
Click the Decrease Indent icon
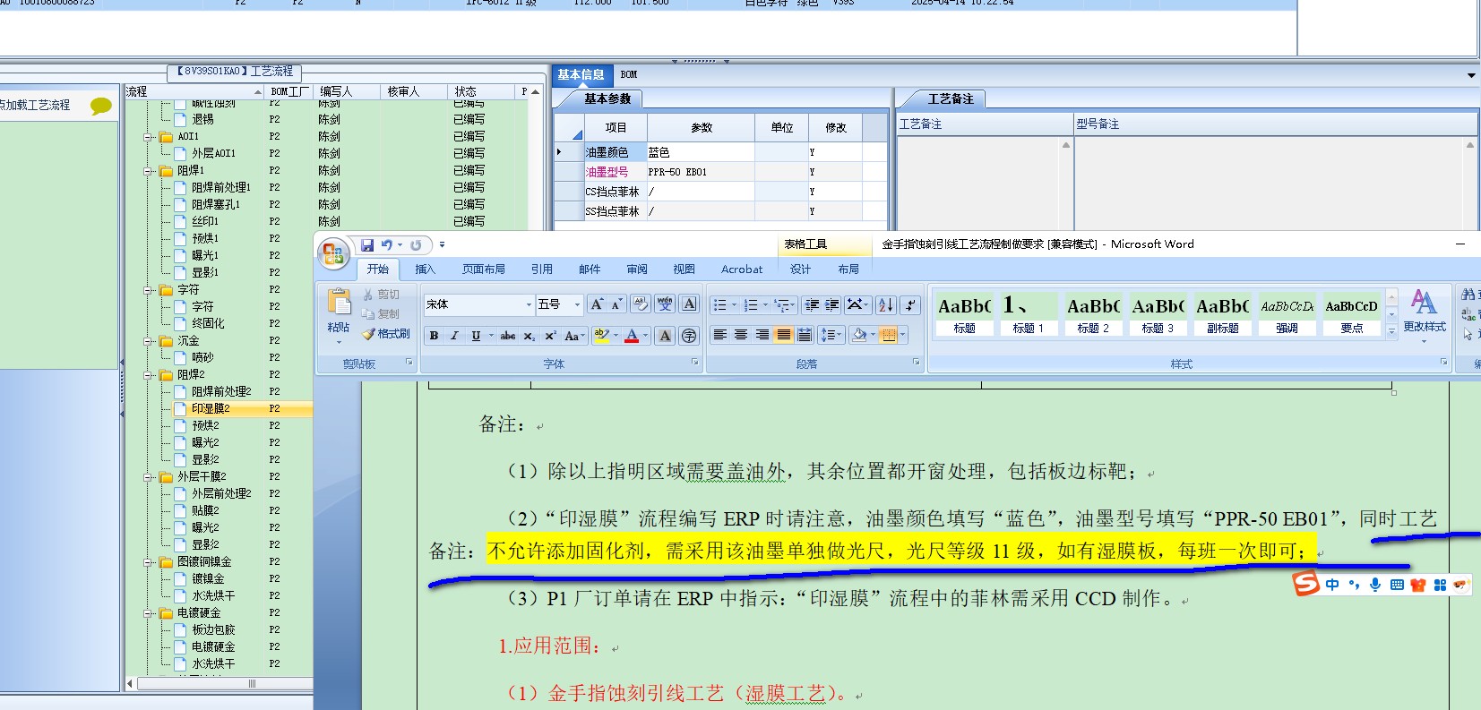point(812,305)
